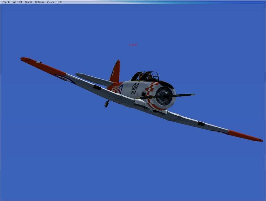Open the World menu
This screenshot has height=201, width=266.
pyautogui.click(x=29, y=2)
